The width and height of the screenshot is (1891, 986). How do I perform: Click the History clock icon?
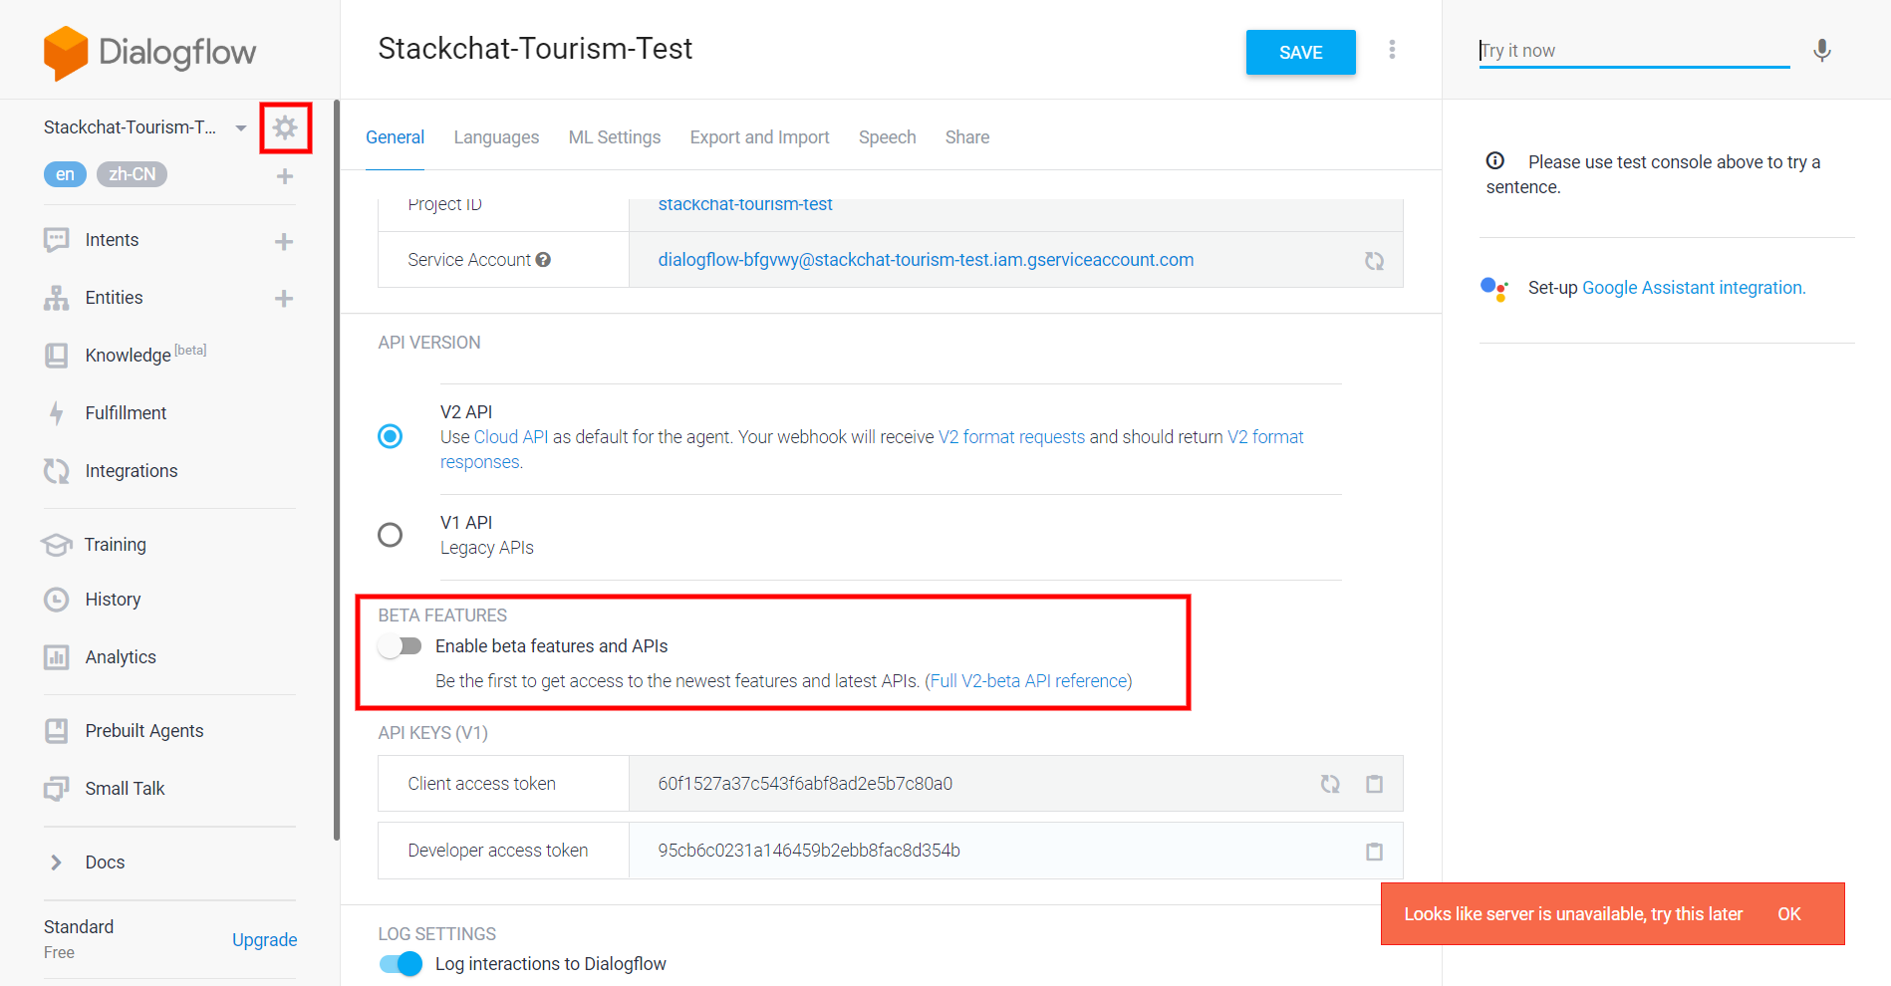pyautogui.click(x=57, y=600)
